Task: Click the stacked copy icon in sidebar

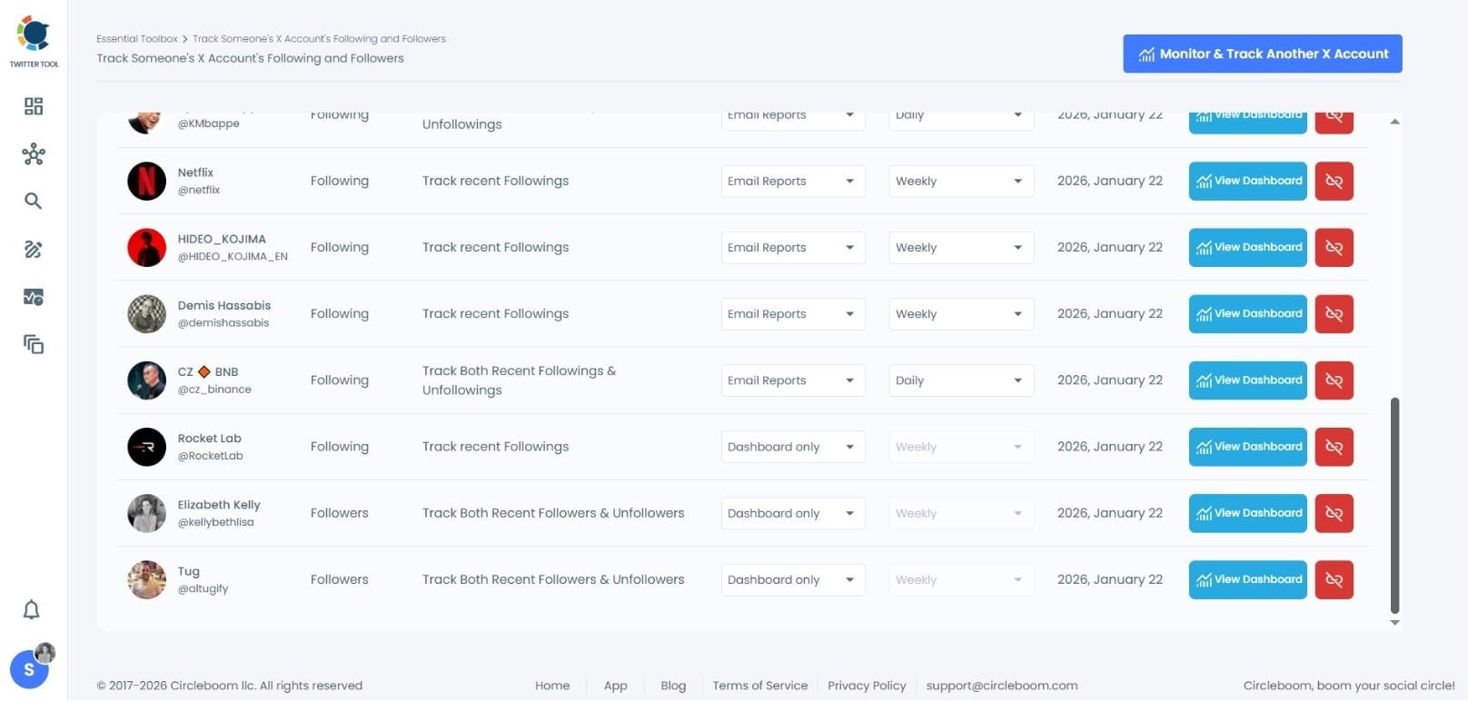Action: [x=34, y=344]
